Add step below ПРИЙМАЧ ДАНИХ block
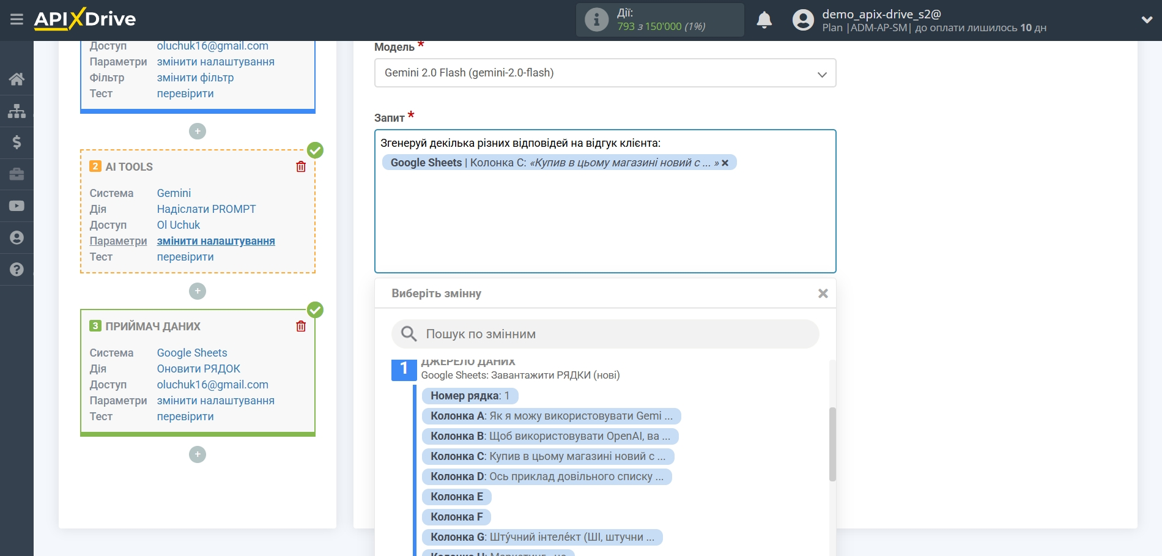Viewport: 1162px width, 556px height. coord(198,454)
